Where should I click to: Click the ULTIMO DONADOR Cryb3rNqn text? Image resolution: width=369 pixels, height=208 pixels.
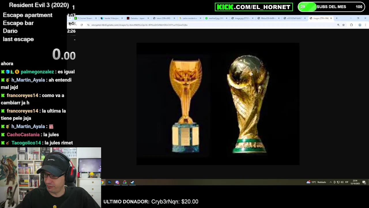click(151, 202)
